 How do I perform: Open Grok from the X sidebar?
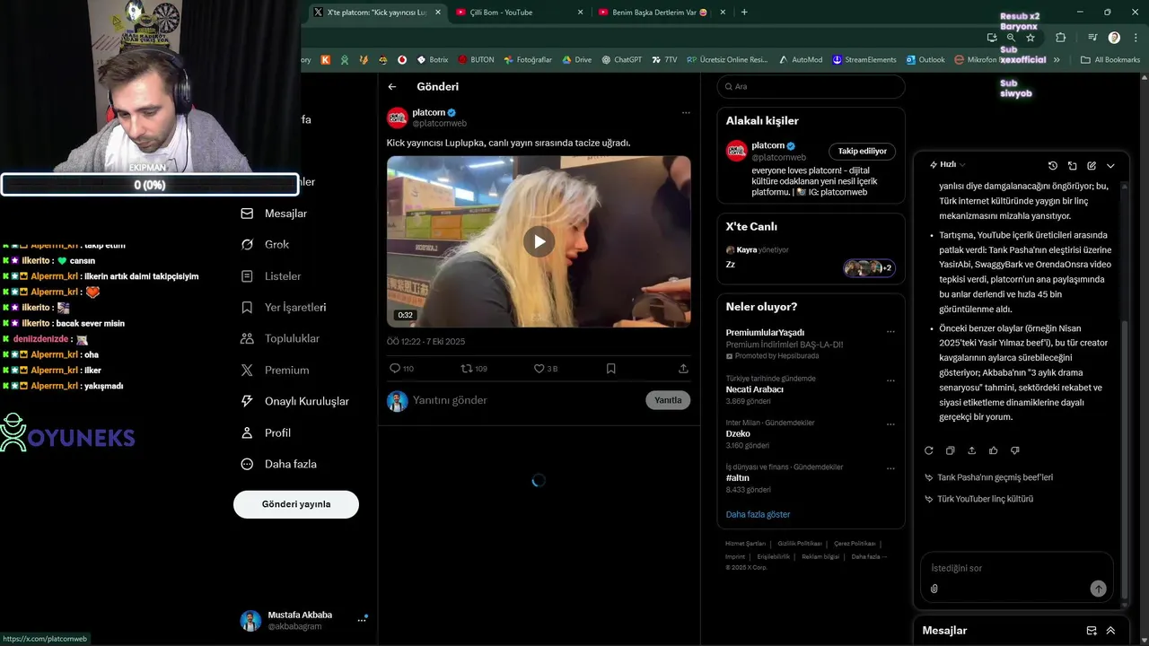[266, 244]
